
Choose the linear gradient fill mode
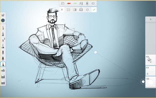(x=75, y=10)
